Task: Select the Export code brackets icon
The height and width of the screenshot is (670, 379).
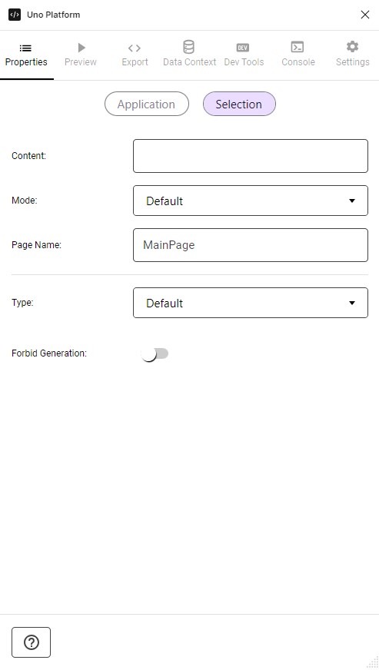Action: point(135,48)
